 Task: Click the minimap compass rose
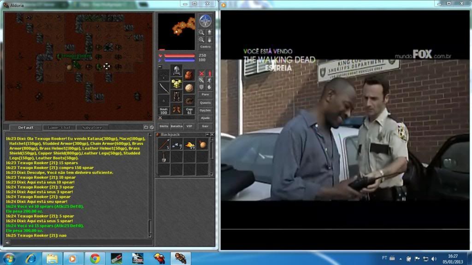[x=205, y=21]
